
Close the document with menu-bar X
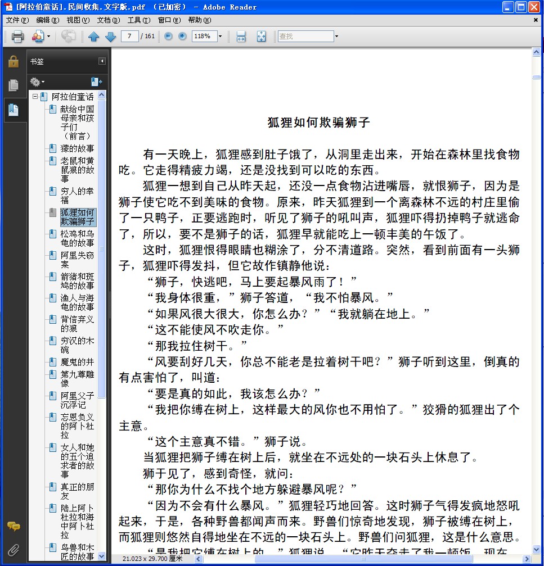(x=536, y=20)
